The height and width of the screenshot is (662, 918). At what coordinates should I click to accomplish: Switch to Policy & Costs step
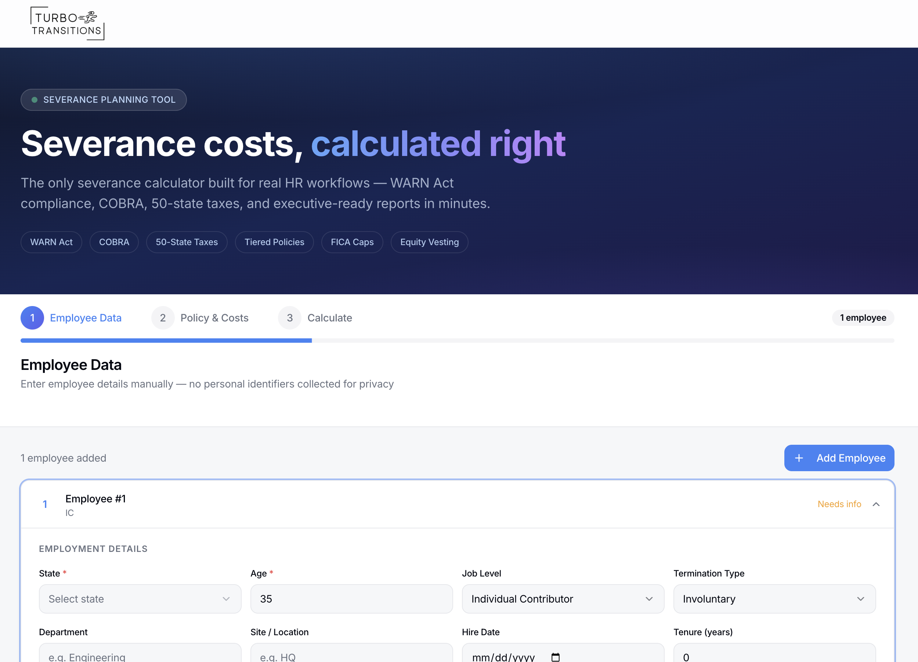214,318
